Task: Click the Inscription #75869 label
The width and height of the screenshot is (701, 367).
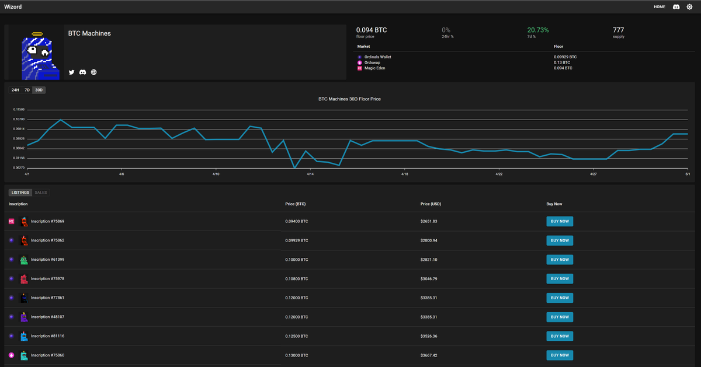Action: pos(48,222)
